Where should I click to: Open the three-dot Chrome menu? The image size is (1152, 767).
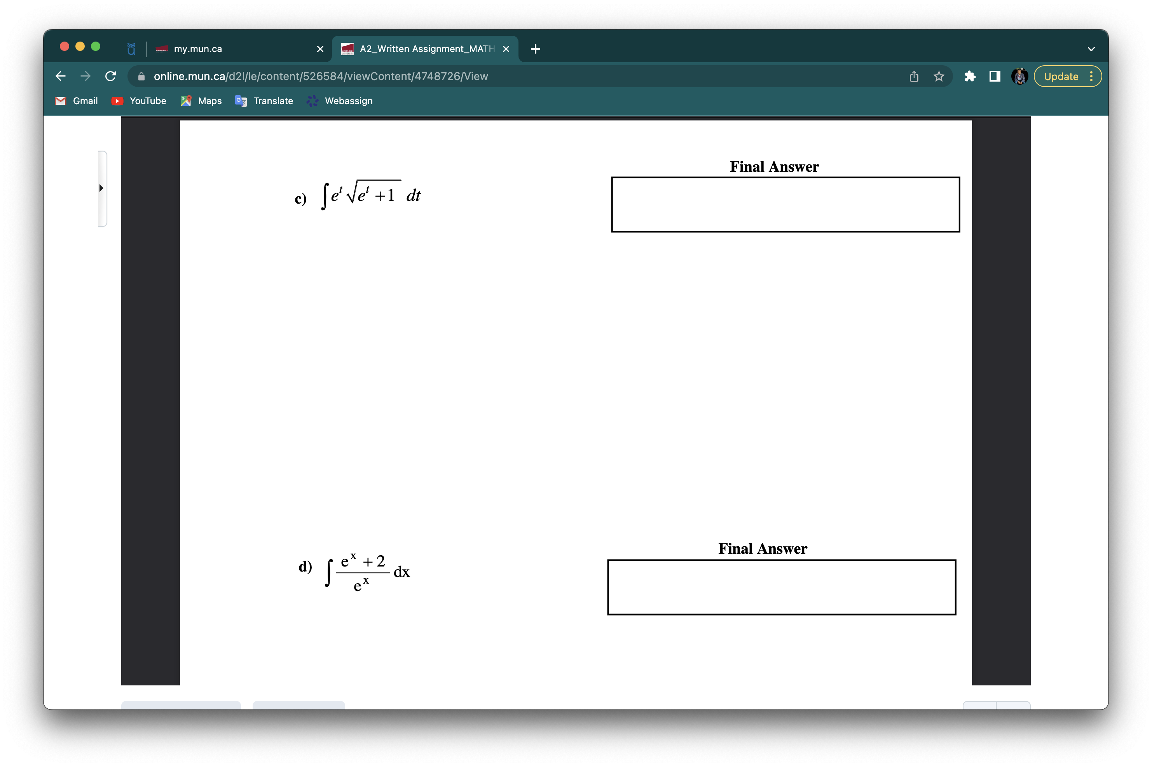coord(1092,76)
